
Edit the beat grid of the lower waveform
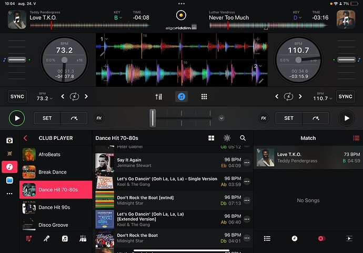coord(261,81)
